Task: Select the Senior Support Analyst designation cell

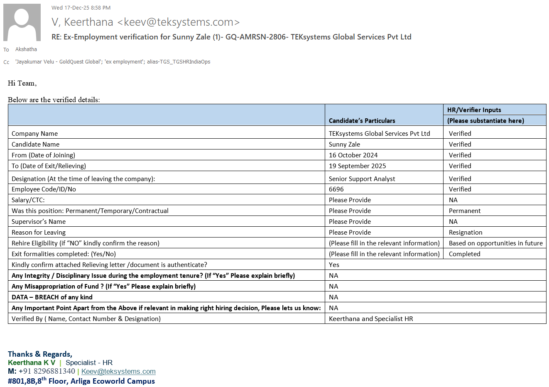Action: tap(362, 179)
